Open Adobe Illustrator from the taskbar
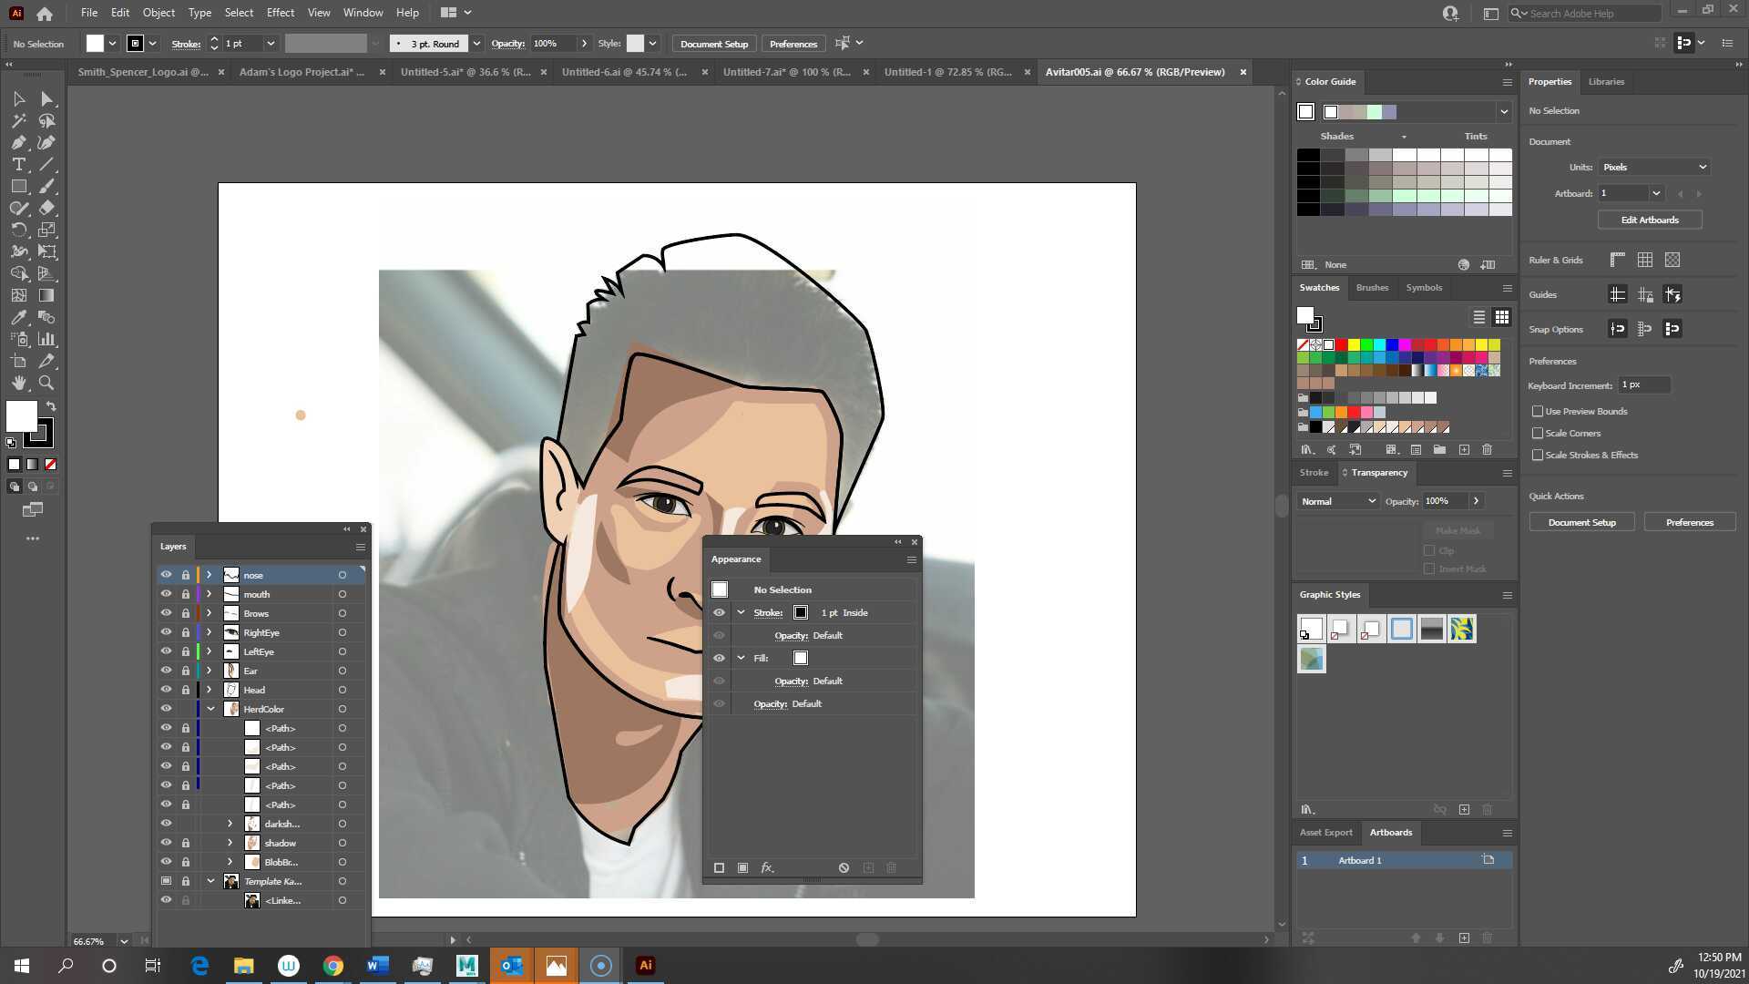Viewport: 1749px width, 984px height. click(645, 965)
